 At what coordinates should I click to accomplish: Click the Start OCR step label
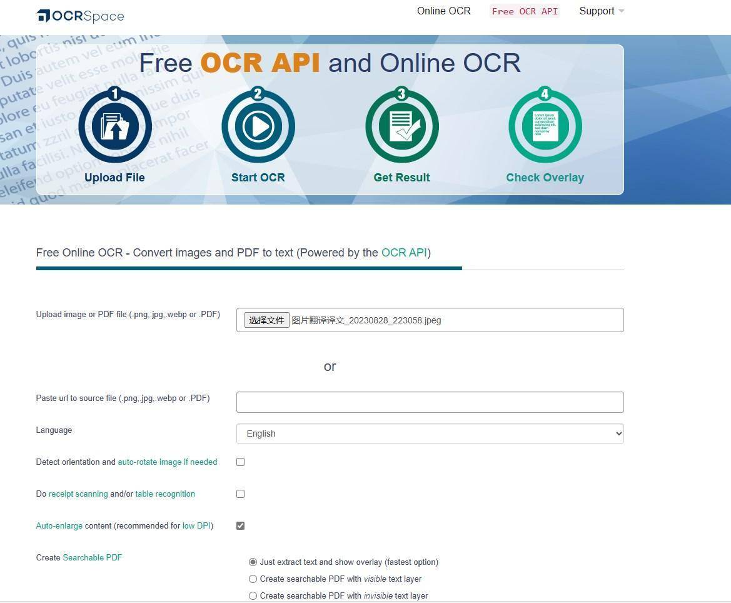258,177
